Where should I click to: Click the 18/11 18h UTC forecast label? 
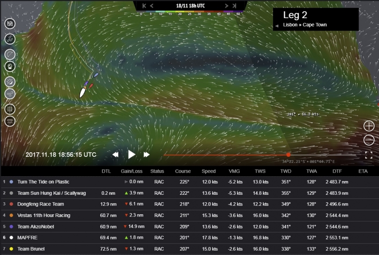(190, 6)
